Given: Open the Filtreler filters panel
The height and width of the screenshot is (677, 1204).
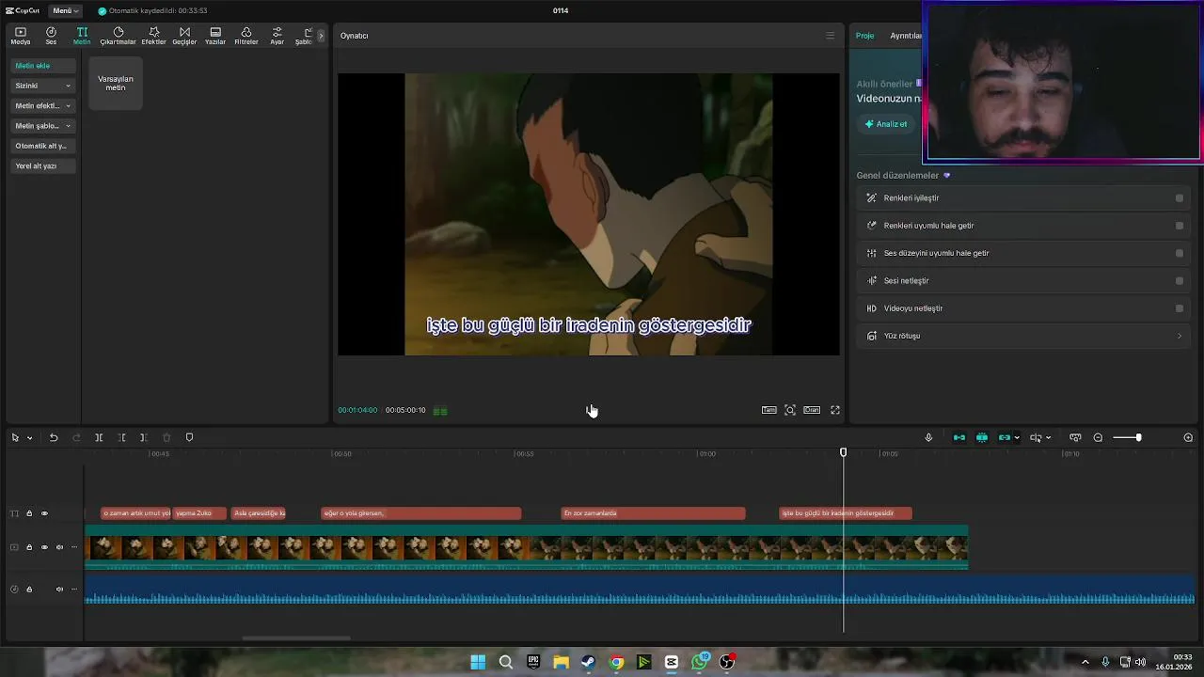Looking at the screenshot, I should pyautogui.click(x=246, y=36).
